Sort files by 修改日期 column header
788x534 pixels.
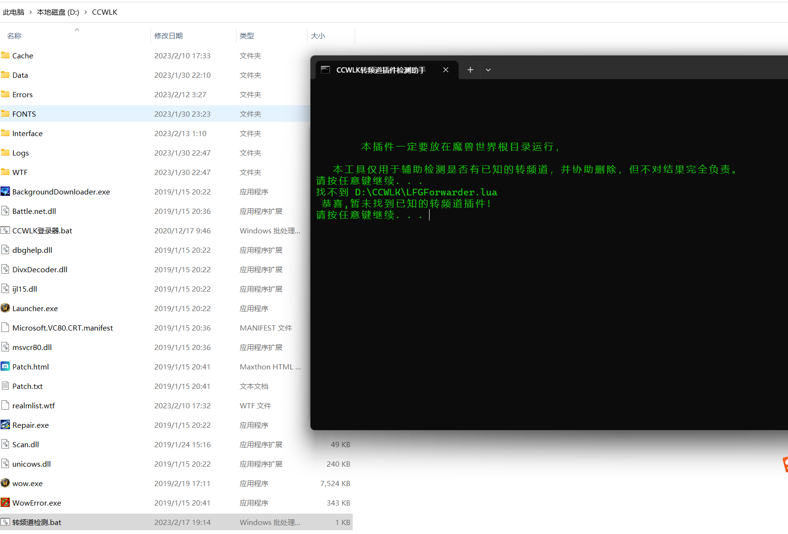tap(169, 36)
